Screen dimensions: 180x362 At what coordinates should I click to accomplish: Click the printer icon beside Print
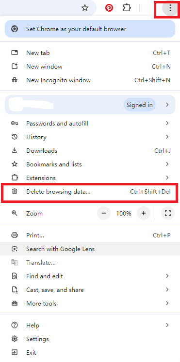pyautogui.click(x=15, y=235)
